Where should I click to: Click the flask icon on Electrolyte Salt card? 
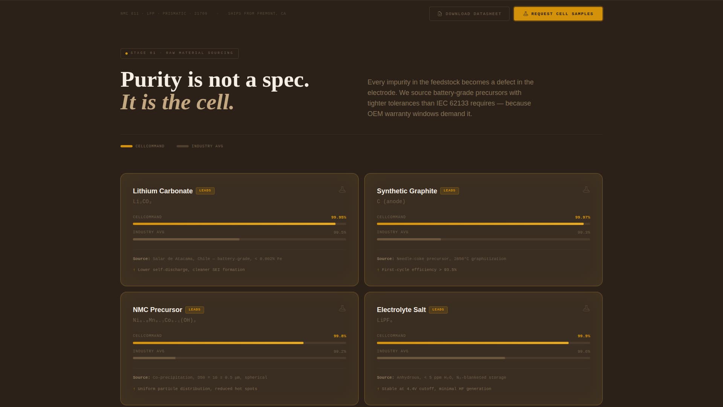586,308
